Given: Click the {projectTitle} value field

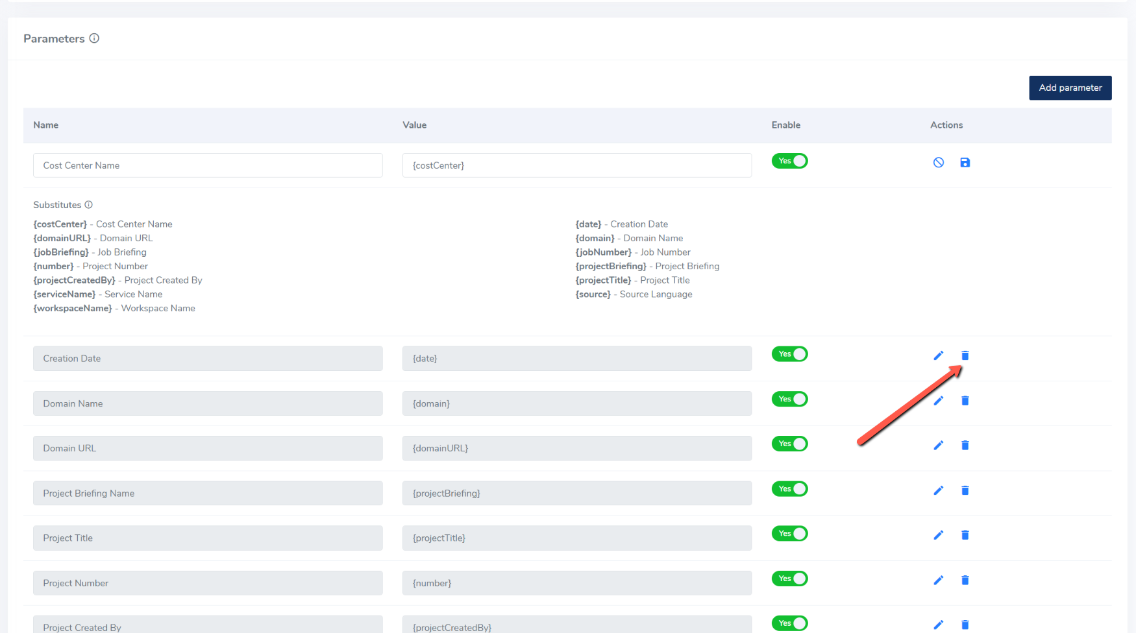Looking at the screenshot, I should [577, 538].
